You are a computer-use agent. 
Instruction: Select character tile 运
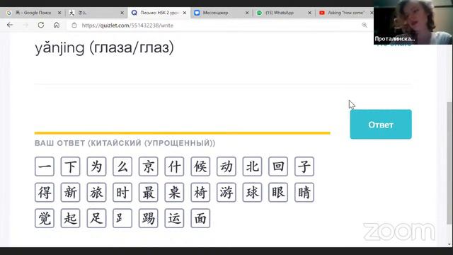[x=175, y=218]
